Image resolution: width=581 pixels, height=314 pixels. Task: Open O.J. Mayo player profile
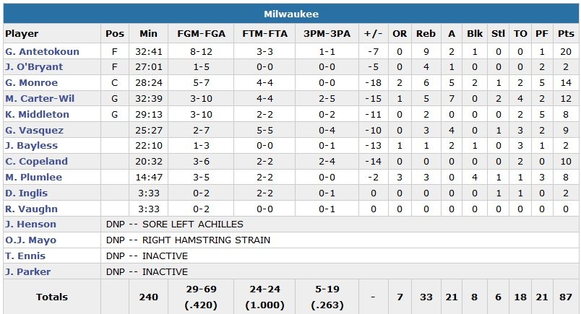tap(30, 240)
